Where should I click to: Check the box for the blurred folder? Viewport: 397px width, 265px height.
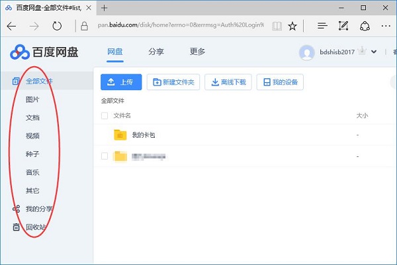click(x=105, y=156)
